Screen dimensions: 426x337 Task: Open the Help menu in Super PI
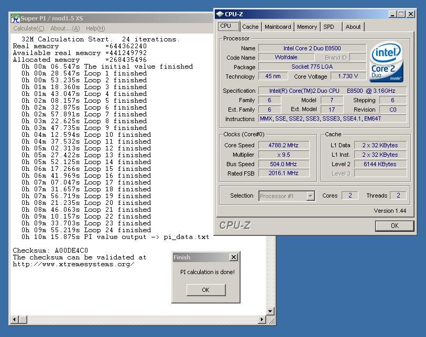pos(95,28)
